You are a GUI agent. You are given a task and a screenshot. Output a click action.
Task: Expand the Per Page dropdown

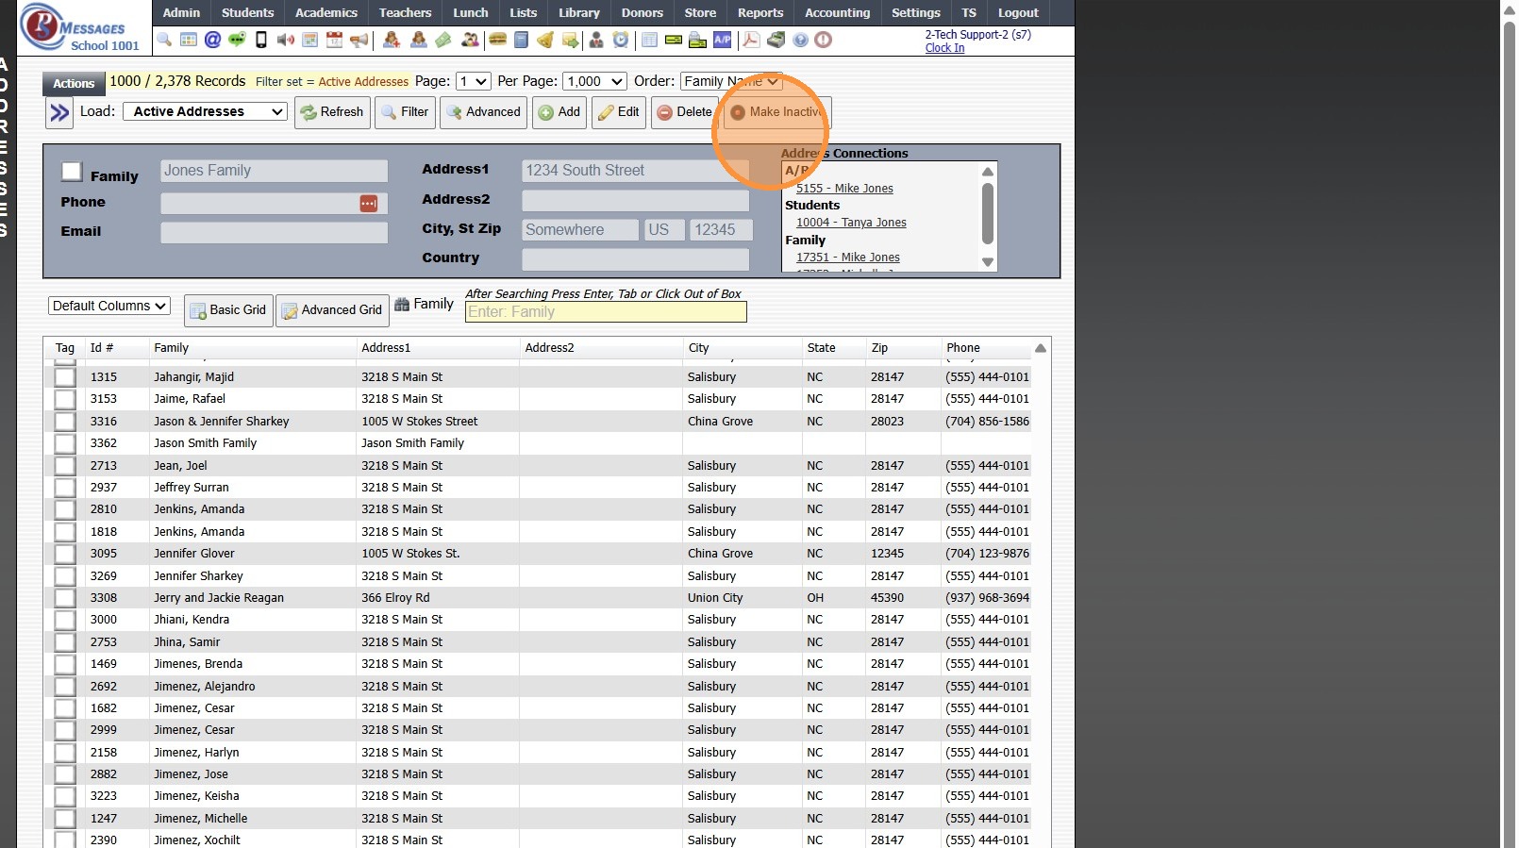pos(594,81)
